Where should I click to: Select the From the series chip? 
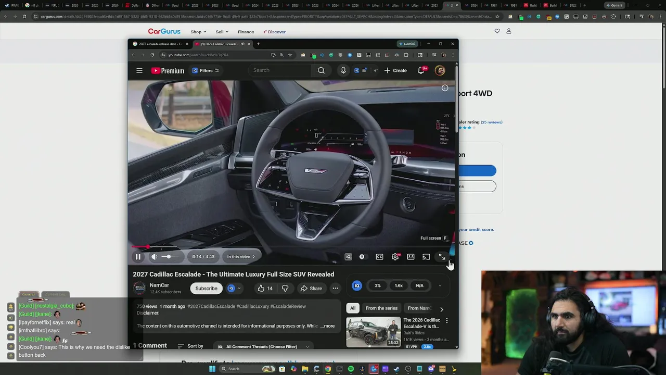click(x=381, y=308)
